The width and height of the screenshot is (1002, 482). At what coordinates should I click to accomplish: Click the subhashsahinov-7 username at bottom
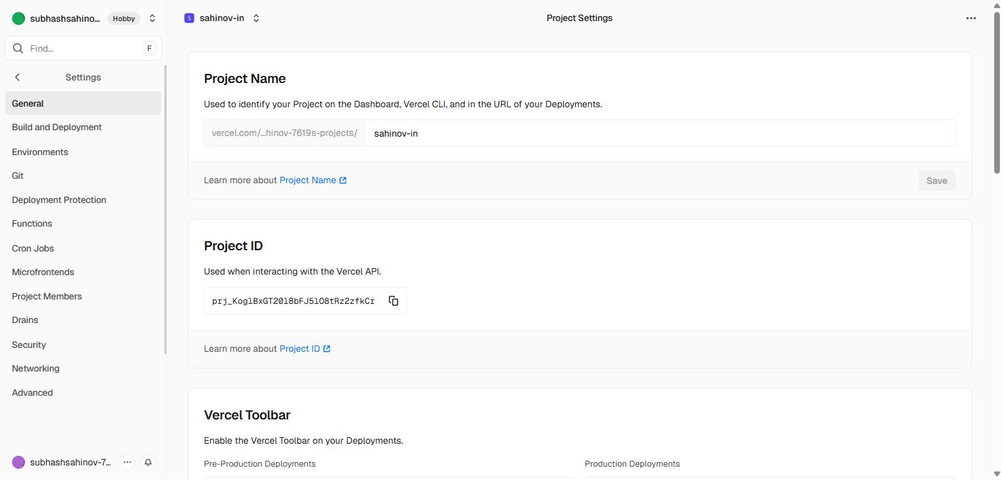(70, 462)
